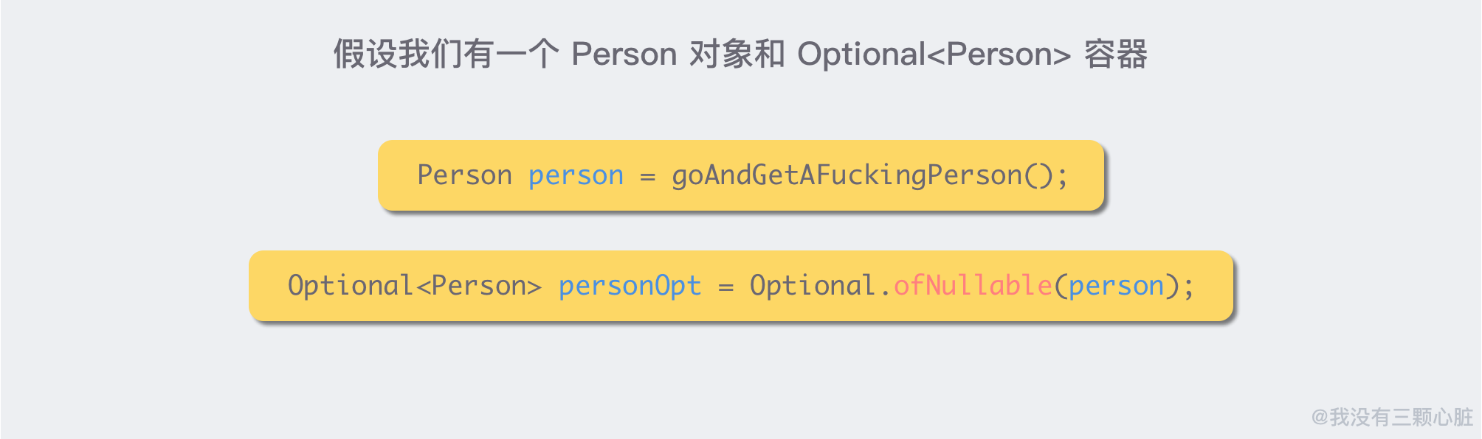Select the word Person in the heading
The image size is (1482, 439).
pos(624,55)
